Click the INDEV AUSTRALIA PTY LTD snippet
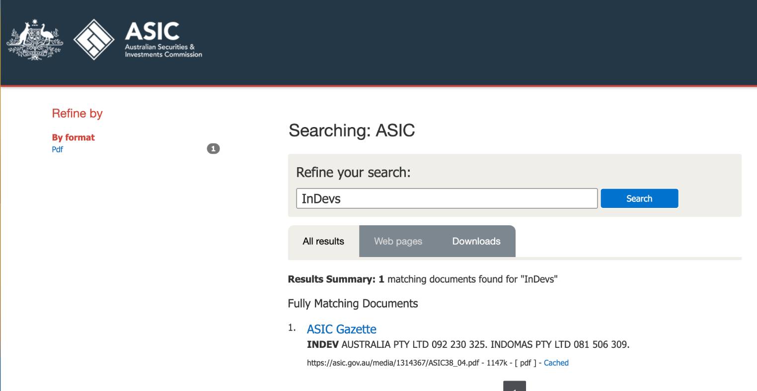Image resolution: width=757 pixels, height=391 pixels. (468, 344)
